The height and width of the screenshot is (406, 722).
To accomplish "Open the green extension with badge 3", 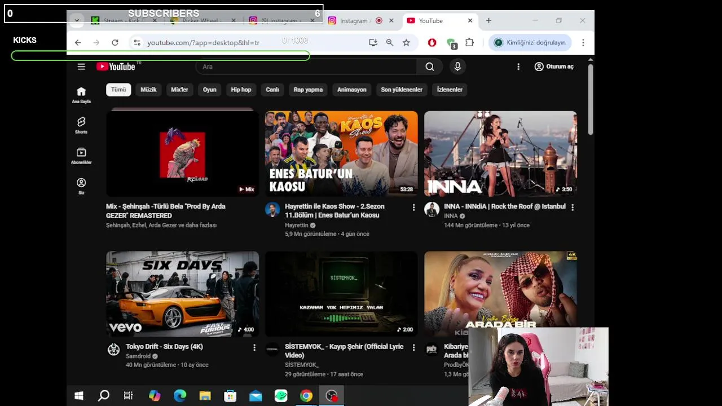I will click(451, 43).
